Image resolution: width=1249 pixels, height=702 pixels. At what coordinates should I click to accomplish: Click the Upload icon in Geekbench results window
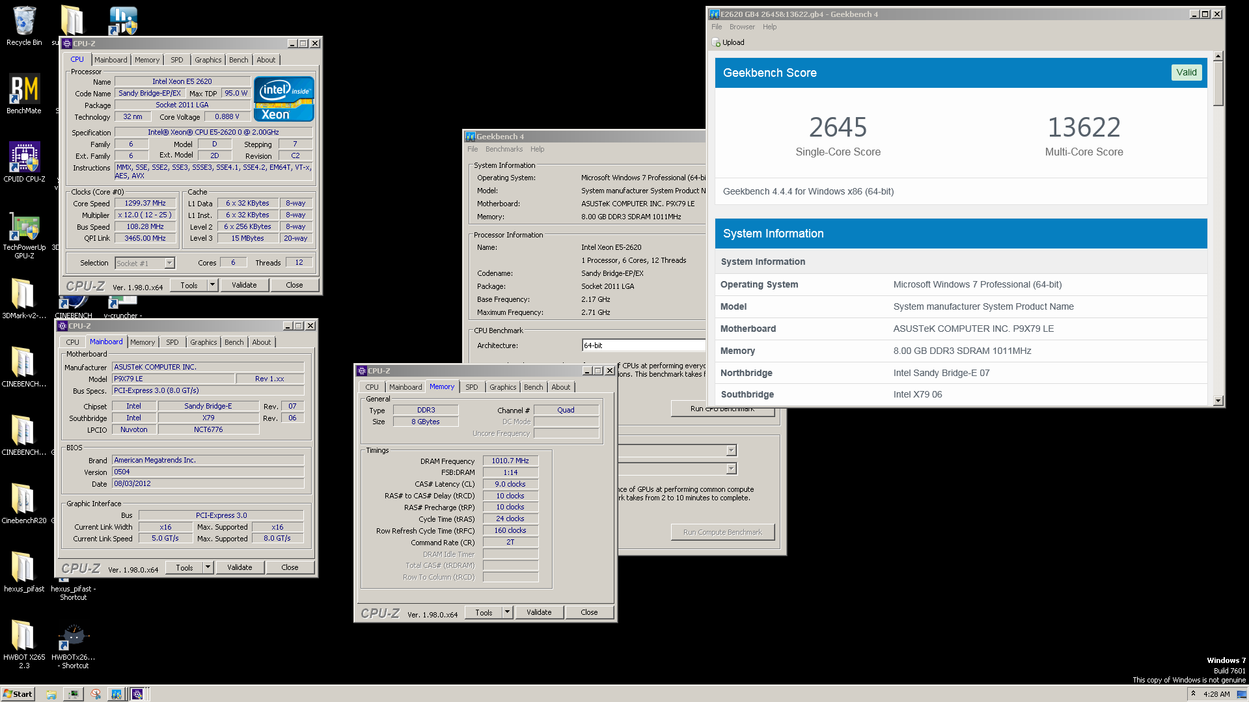coord(716,42)
